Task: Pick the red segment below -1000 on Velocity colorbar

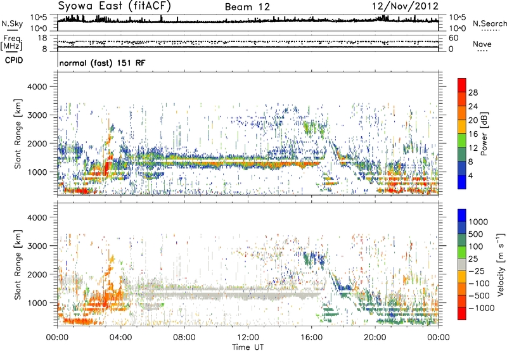Action: coord(462,314)
